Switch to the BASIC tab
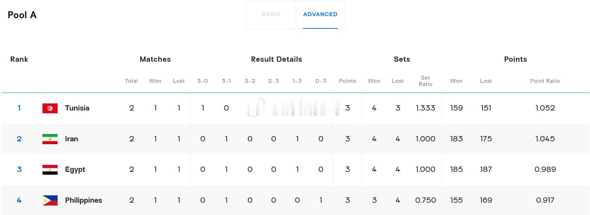 pyautogui.click(x=271, y=14)
